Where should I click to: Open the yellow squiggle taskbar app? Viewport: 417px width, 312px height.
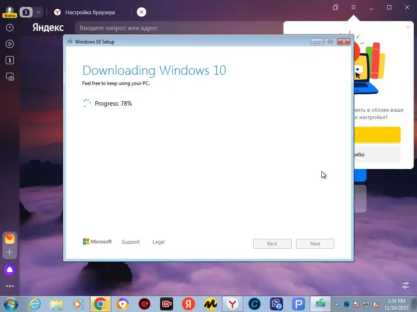211,304
